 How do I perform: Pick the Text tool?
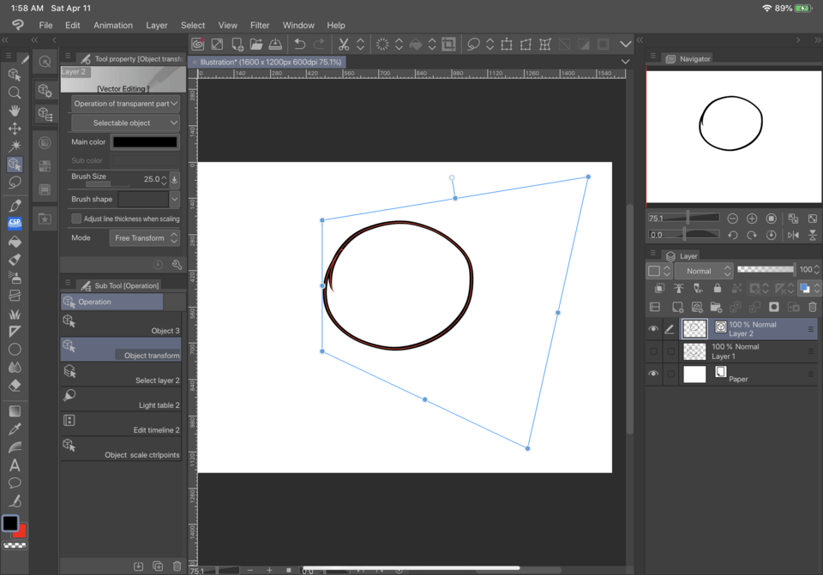click(x=15, y=465)
